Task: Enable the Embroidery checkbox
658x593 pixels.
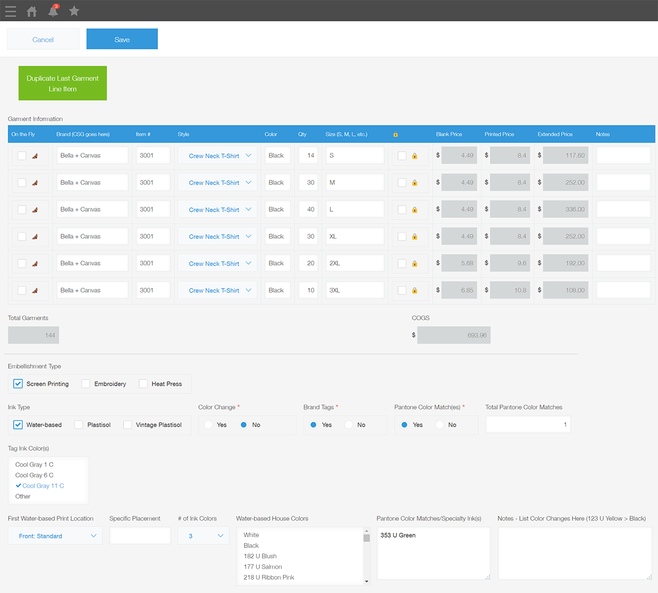Action: tap(86, 384)
